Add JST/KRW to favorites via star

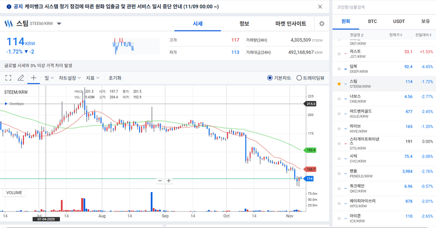339,54
